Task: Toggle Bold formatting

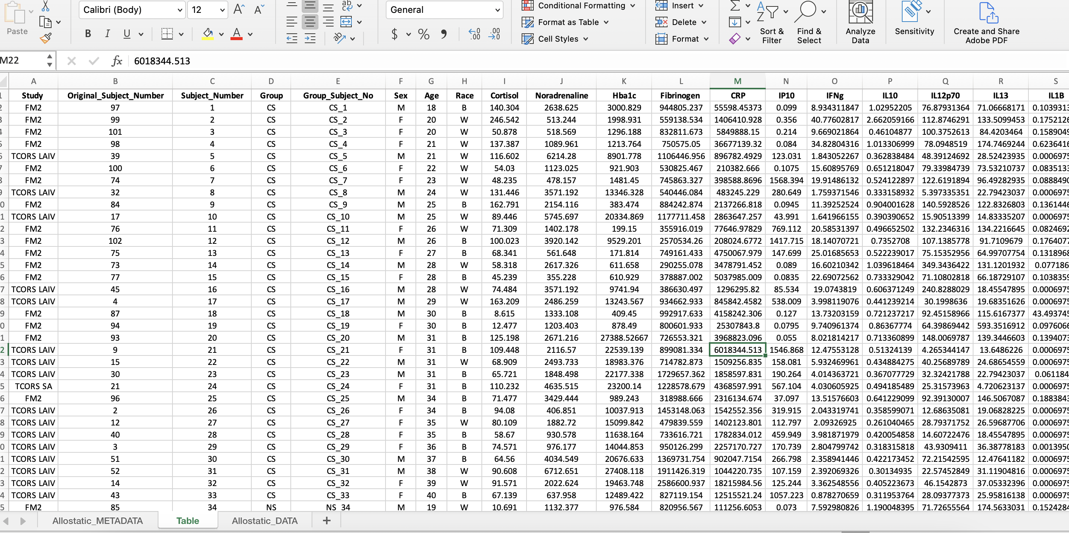Action: tap(88, 34)
